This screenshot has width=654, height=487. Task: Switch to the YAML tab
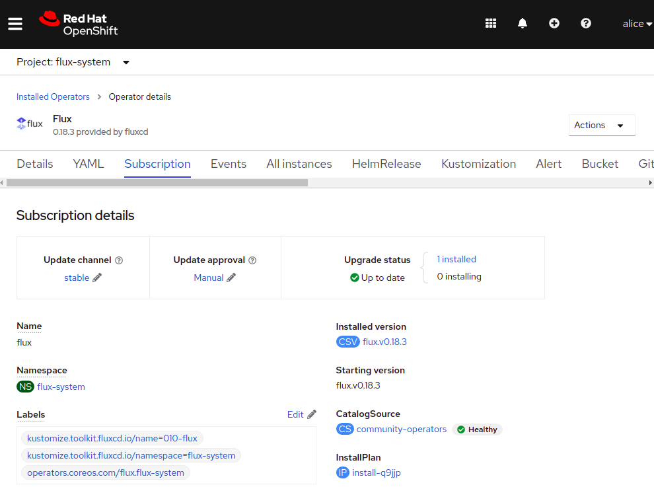pos(89,164)
